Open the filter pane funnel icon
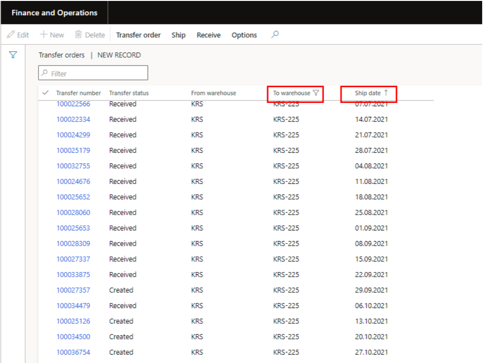Viewport: 485px width, 363px height. click(x=13, y=55)
